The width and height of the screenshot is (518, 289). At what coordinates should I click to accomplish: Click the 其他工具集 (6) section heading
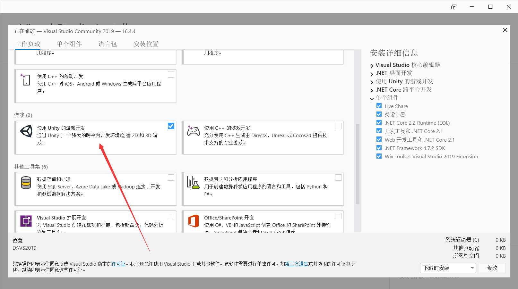click(x=31, y=167)
